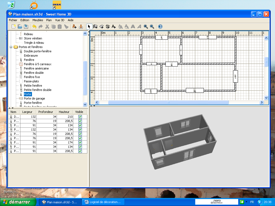Screen dimensions: 275x206
Task: Zoom in on the plan
Action: [x=146, y=27]
